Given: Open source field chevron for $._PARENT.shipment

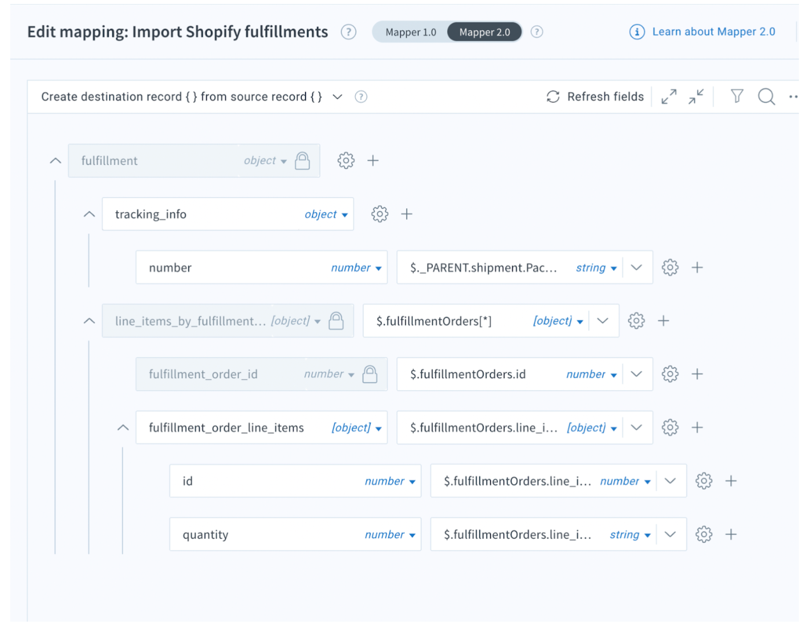Looking at the screenshot, I should 637,267.
